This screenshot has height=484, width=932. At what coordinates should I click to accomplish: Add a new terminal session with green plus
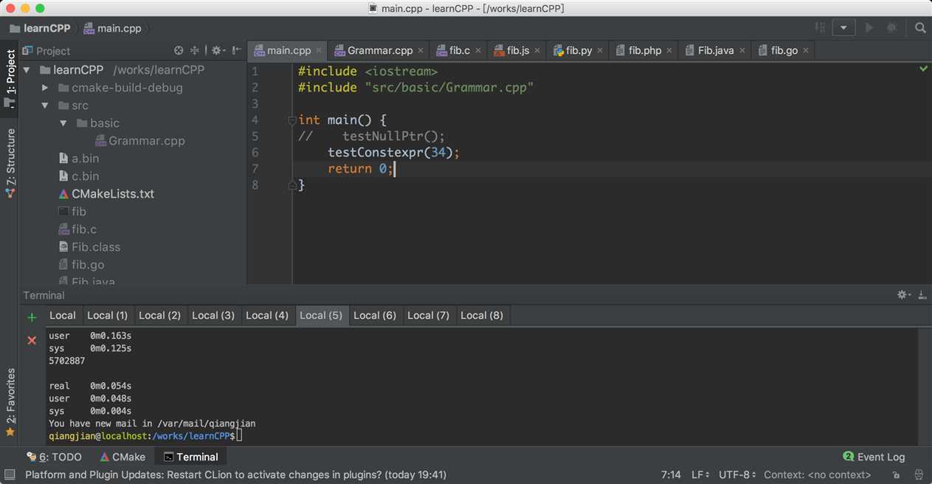[32, 317]
